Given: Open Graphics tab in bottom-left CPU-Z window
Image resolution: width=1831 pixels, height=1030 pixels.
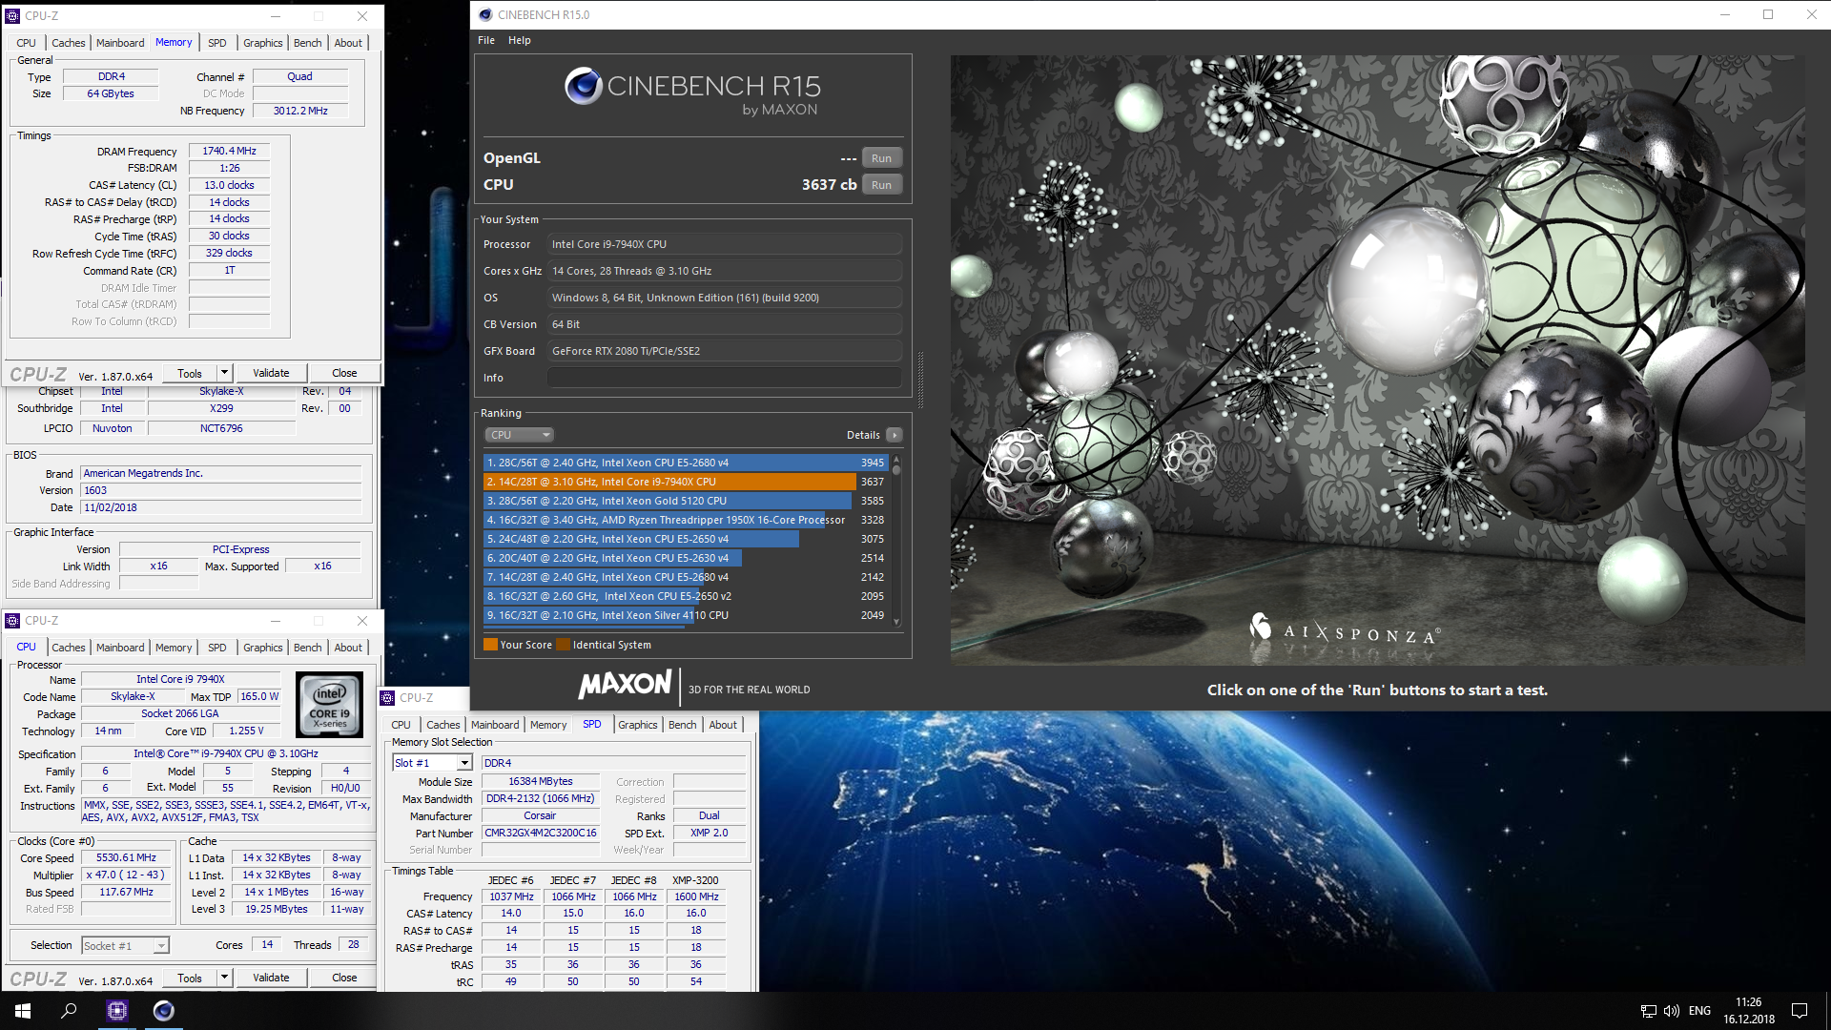Looking at the screenshot, I should point(262,648).
